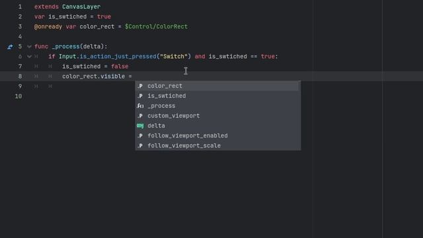Choose is_swtiched from the autocomplete list
Screen dimensions: 423x238
click(x=217, y=96)
